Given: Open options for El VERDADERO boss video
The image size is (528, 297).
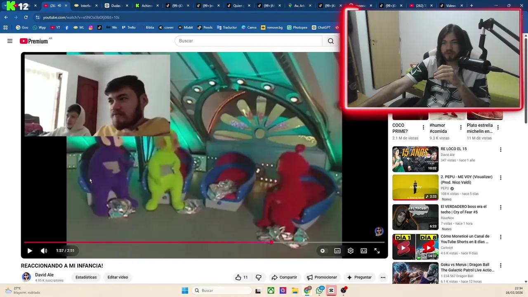Looking at the screenshot, I should point(500,207).
